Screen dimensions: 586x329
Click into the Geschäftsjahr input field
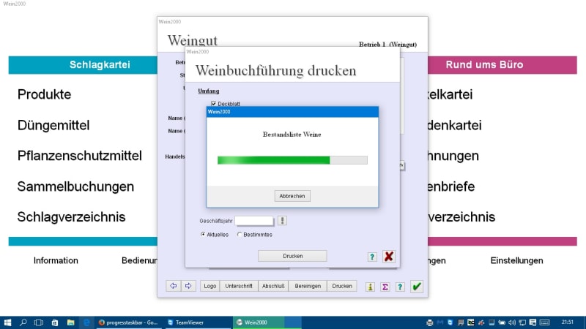pos(254,221)
